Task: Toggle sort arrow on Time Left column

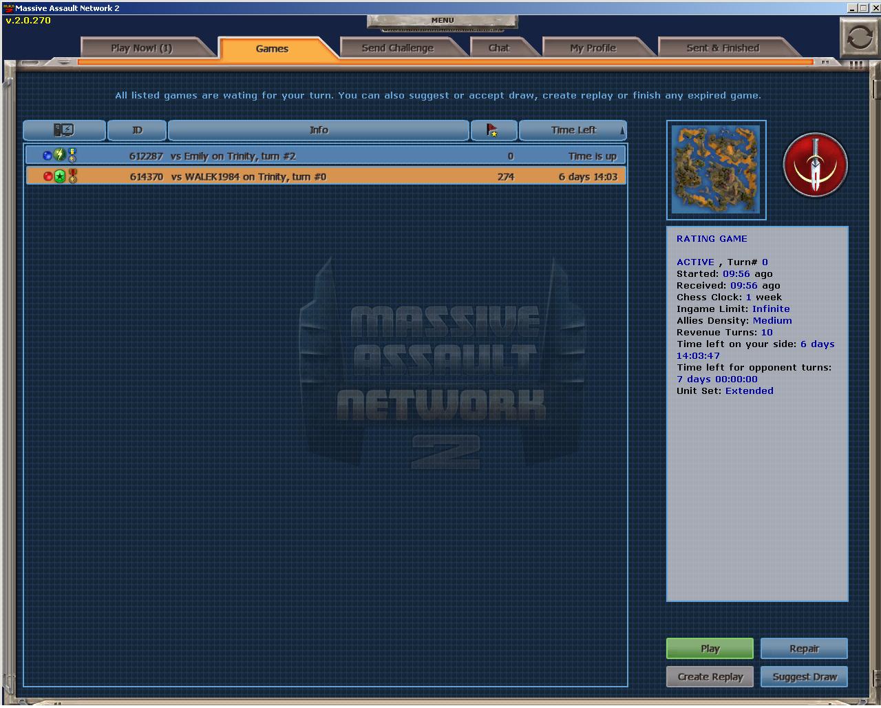Action: [622, 129]
